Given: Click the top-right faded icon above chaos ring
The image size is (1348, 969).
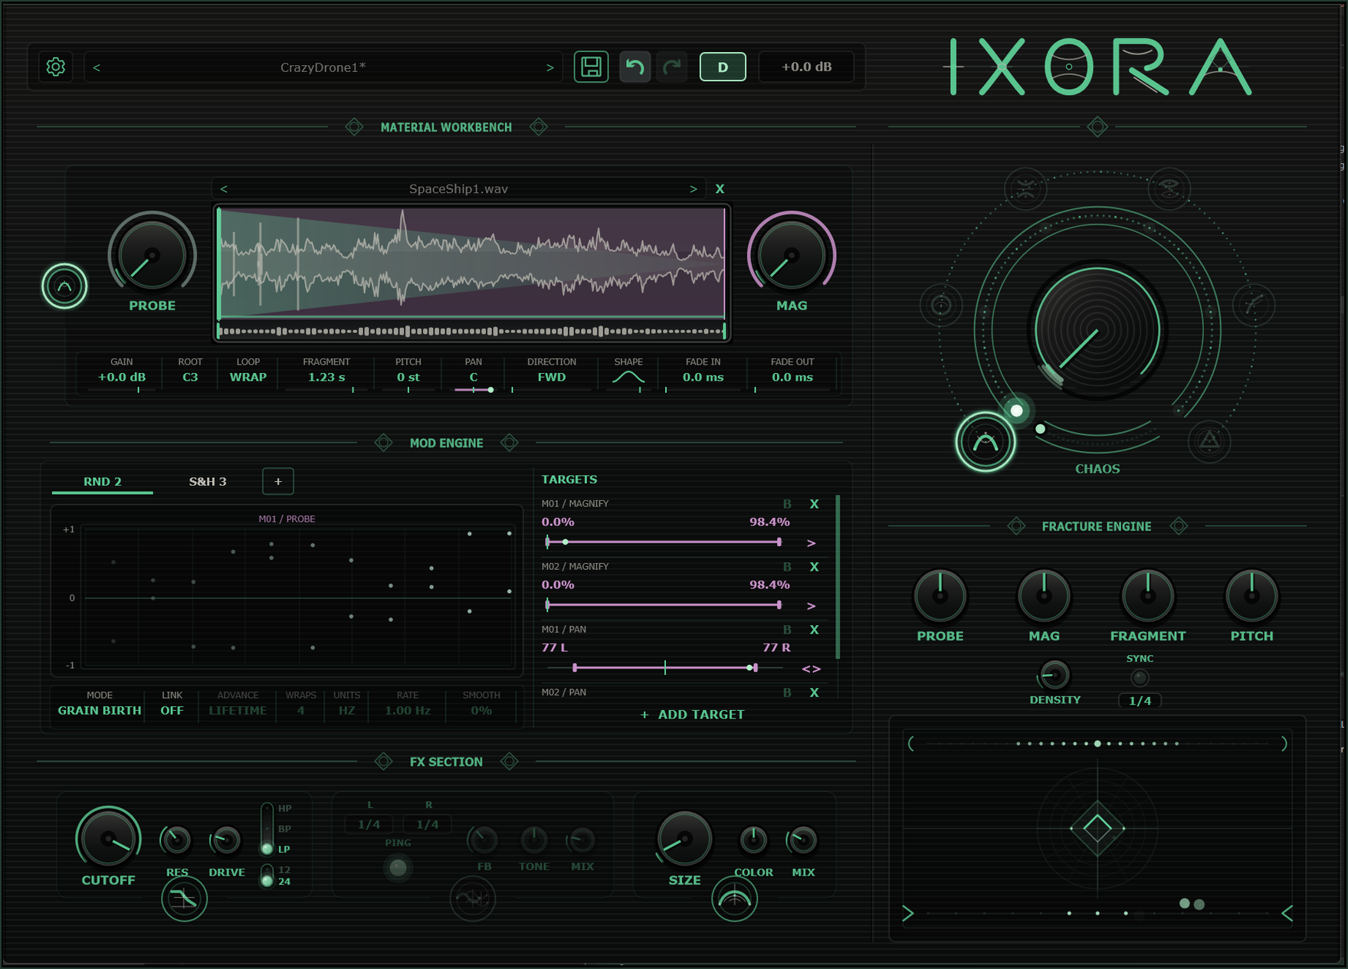Looking at the screenshot, I should coord(1169,188).
